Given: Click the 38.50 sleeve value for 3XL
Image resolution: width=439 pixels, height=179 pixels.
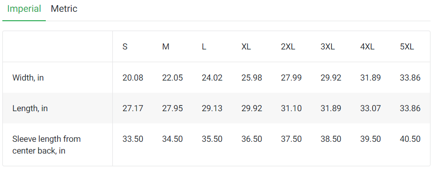Looking at the screenshot, I should [331, 139].
